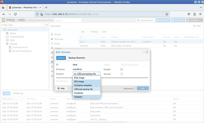Deselect Snippets content option

[x=87, y=97]
